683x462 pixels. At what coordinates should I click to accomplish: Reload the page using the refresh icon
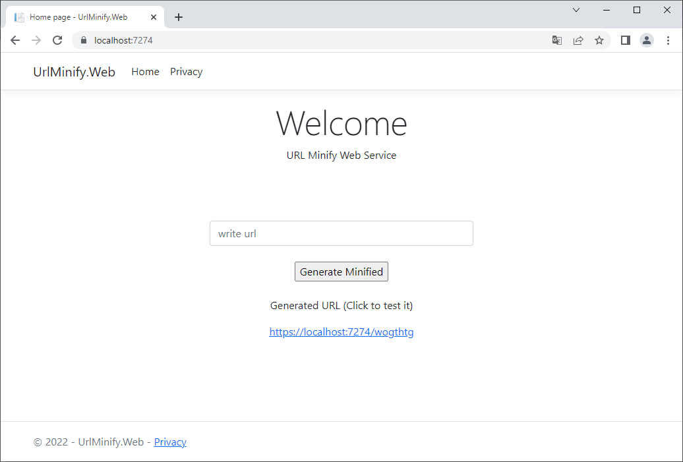point(57,40)
